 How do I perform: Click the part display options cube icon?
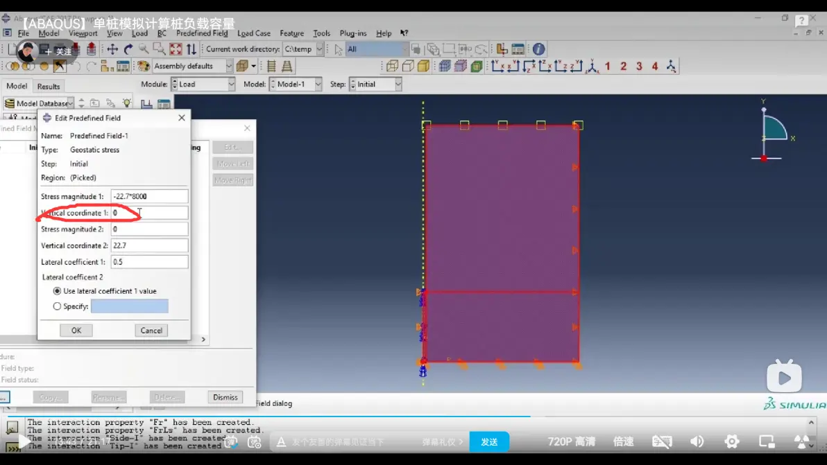point(242,66)
